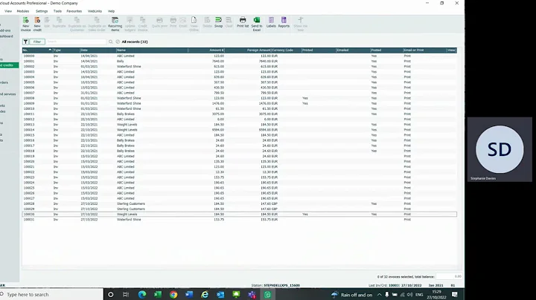Viewport: 536px width, 300px height.
Task: Click the 'All records (32)' label
Action: (135, 42)
